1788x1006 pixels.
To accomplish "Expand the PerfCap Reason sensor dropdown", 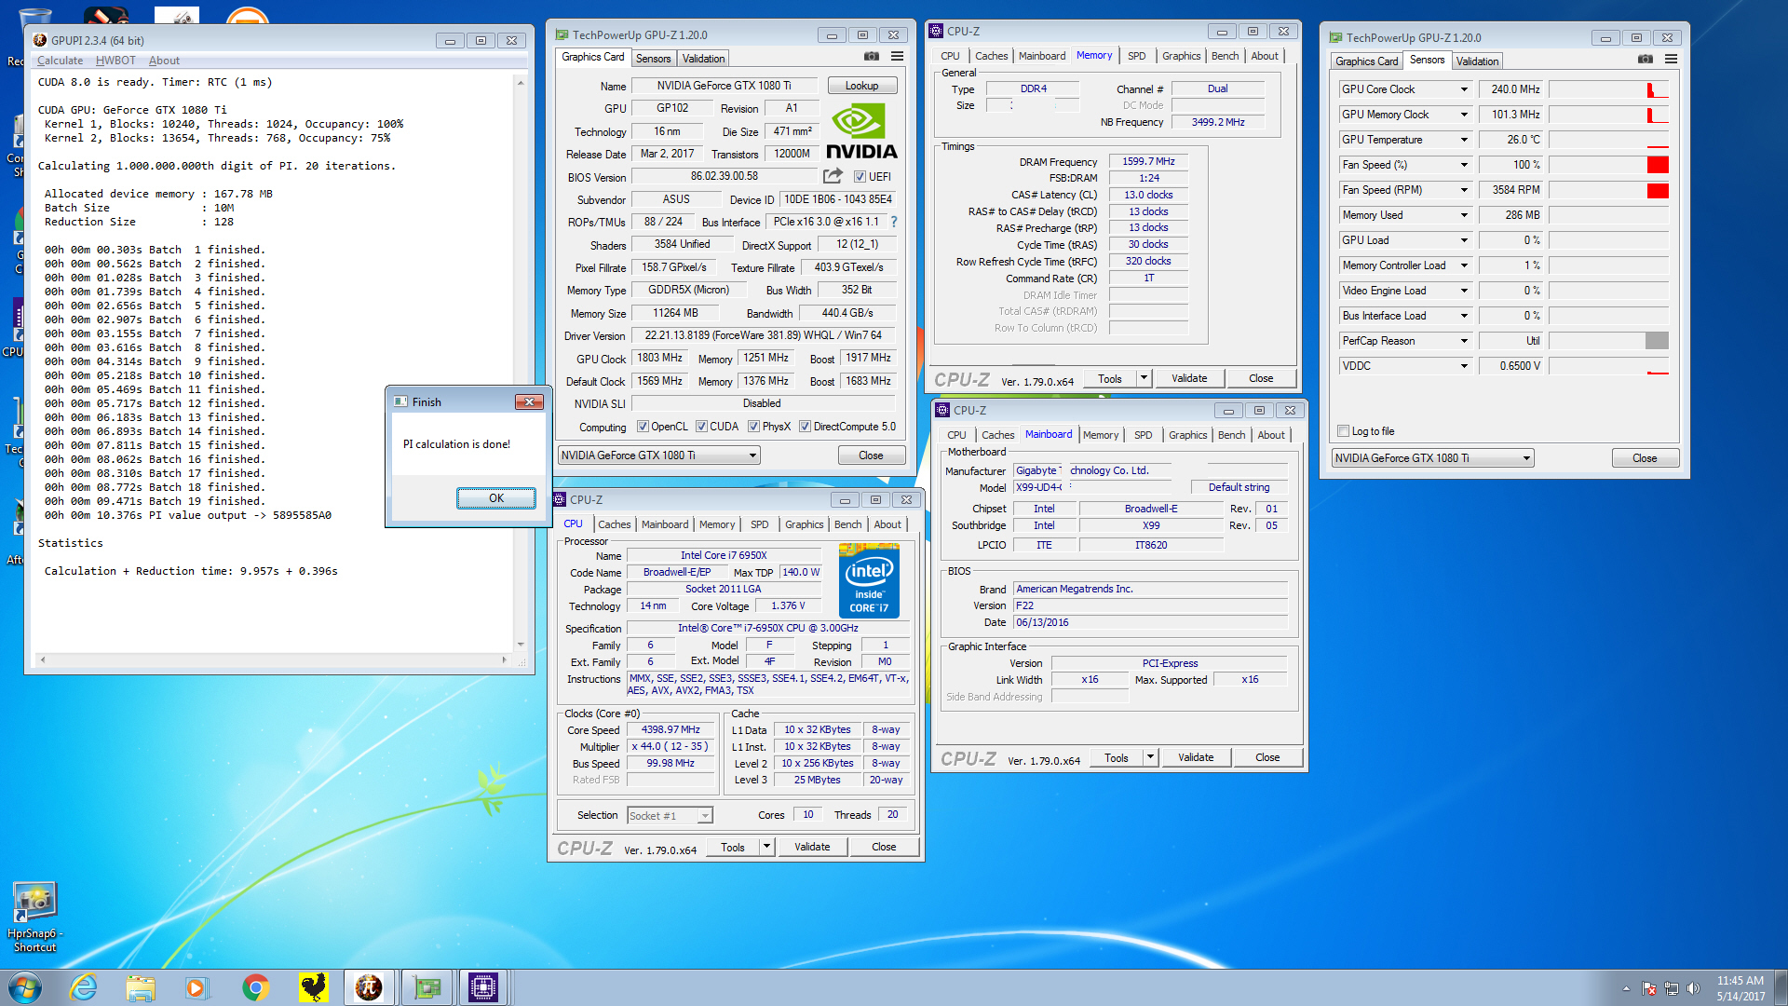I will pos(1464,341).
